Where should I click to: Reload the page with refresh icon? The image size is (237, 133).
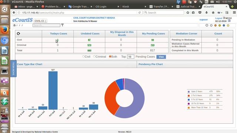140,13
